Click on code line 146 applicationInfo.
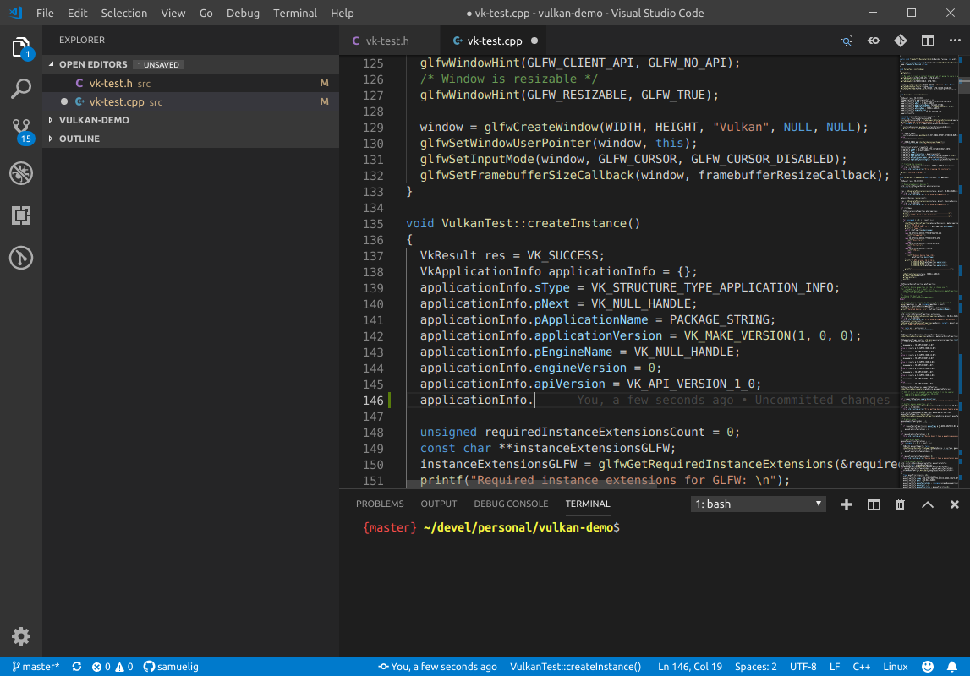The height and width of the screenshot is (676, 970). coord(476,400)
